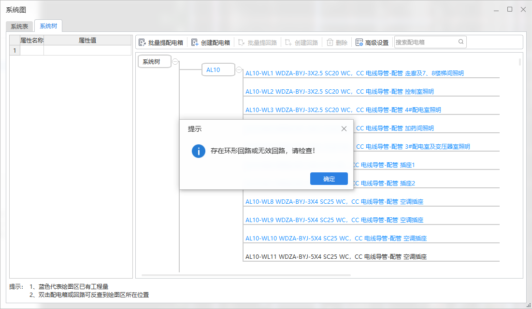
Task: Click the blue info icon in the 提示 dialog
Action: pyautogui.click(x=199, y=151)
